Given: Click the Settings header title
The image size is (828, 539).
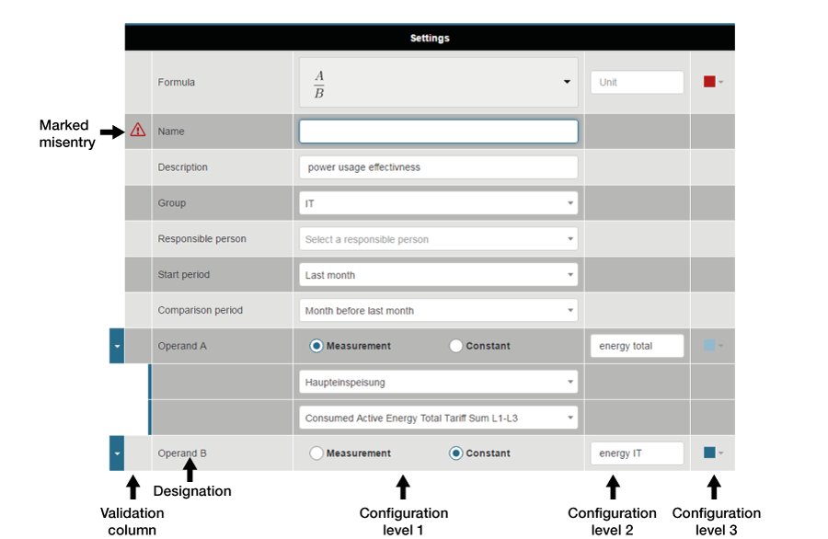Looking at the screenshot, I should [x=430, y=38].
